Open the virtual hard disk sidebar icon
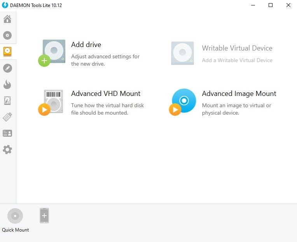297x242 pixels. tap(7, 101)
